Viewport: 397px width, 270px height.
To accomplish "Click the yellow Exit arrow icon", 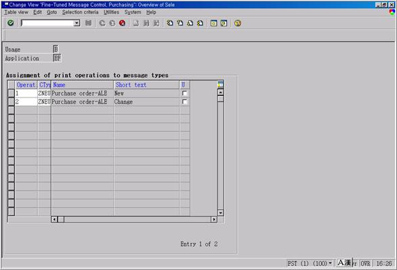I will coord(112,23).
